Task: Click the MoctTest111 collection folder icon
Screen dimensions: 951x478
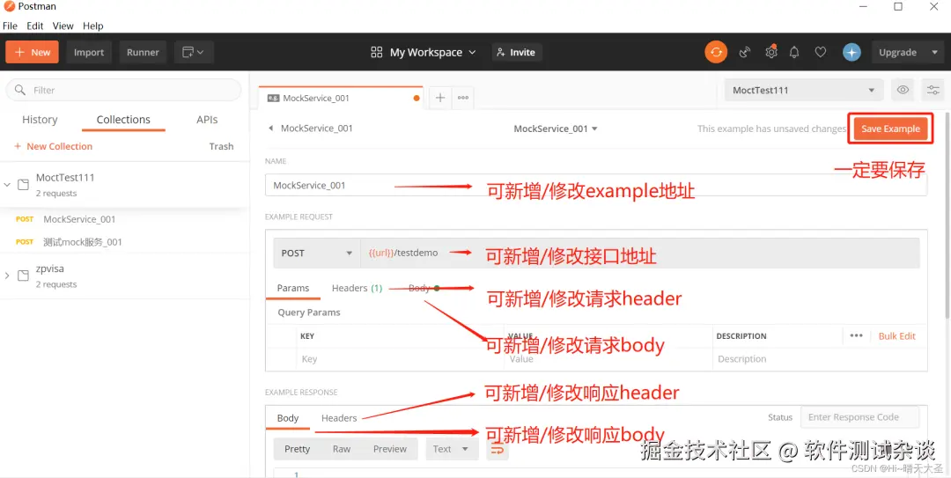Action: coord(23,185)
